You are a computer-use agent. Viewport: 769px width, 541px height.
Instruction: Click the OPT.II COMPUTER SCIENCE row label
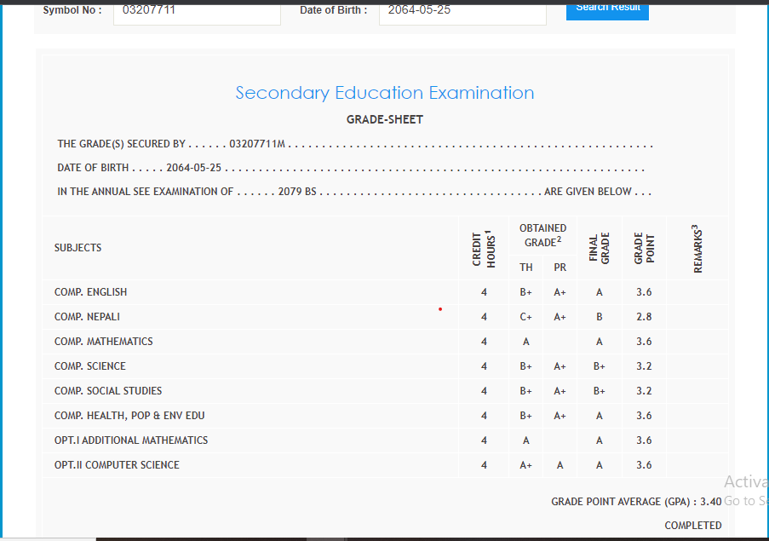click(x=117, y=465)
